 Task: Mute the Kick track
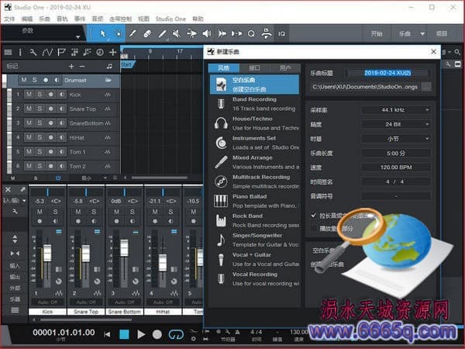point(29,95)
